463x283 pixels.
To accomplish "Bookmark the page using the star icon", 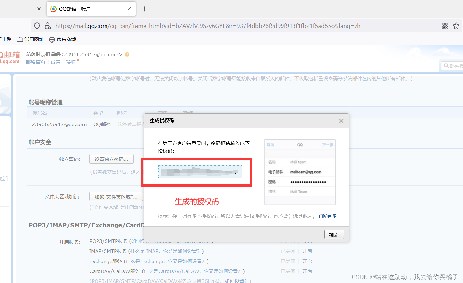I will click(456, 25).
